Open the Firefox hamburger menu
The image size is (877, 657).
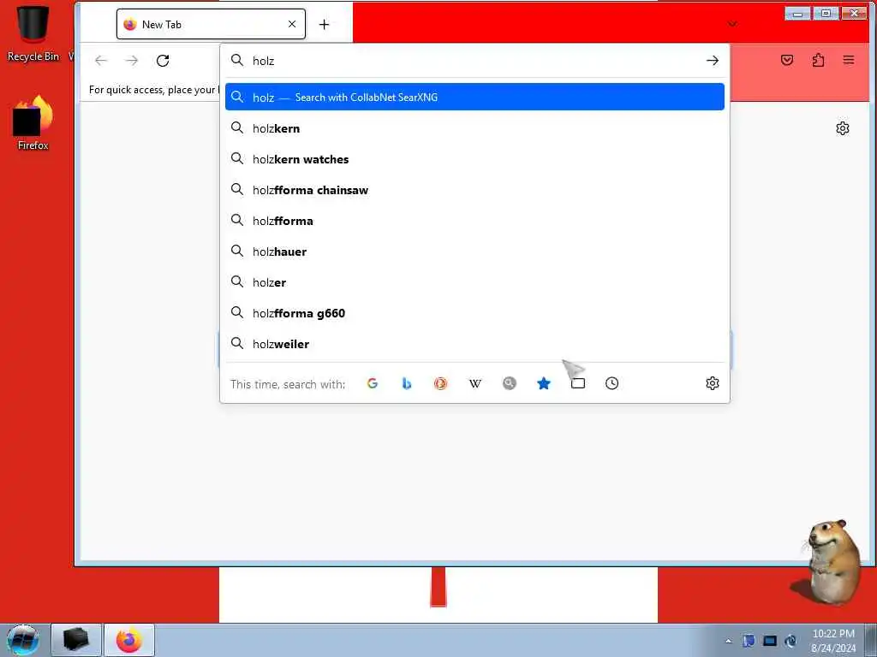tap(849, 60)
